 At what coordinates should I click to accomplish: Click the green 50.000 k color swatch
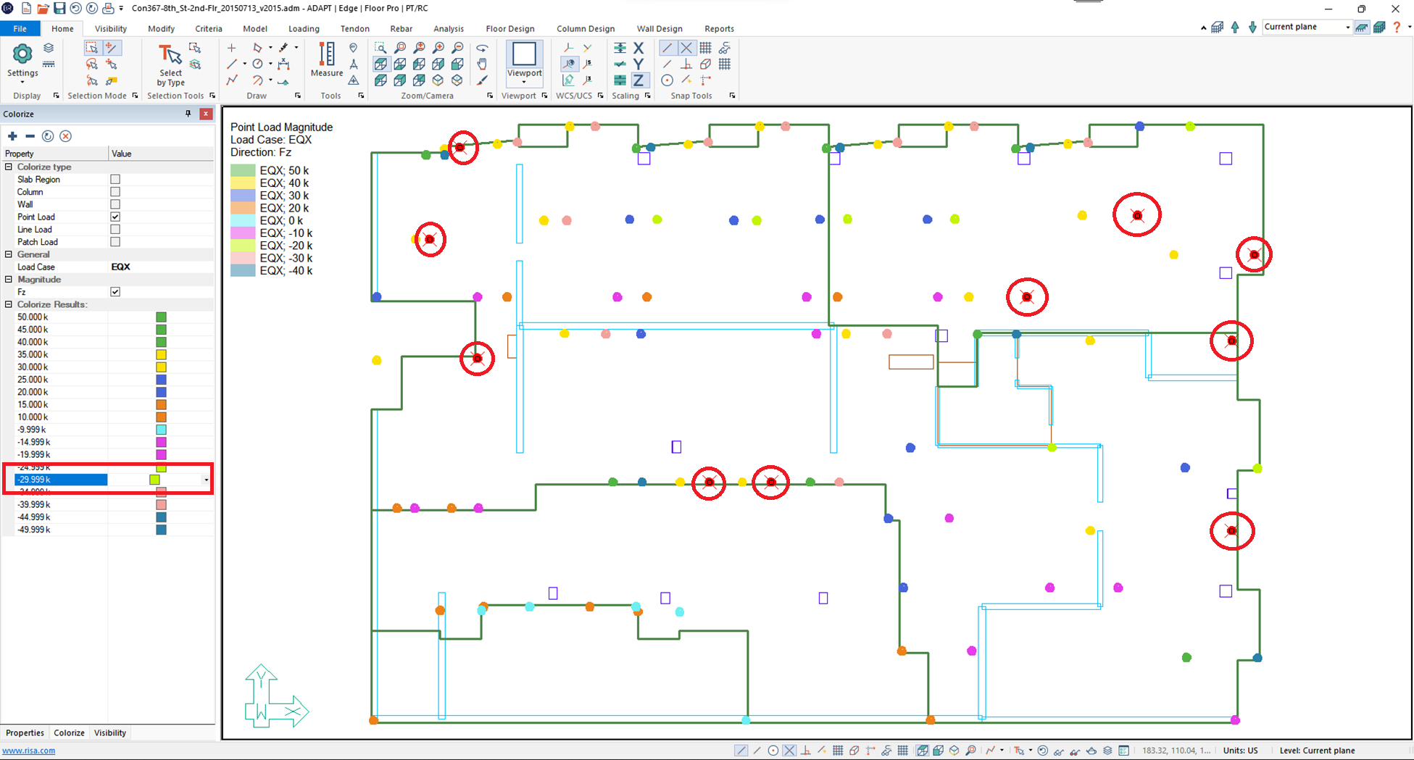coord(161,317)
